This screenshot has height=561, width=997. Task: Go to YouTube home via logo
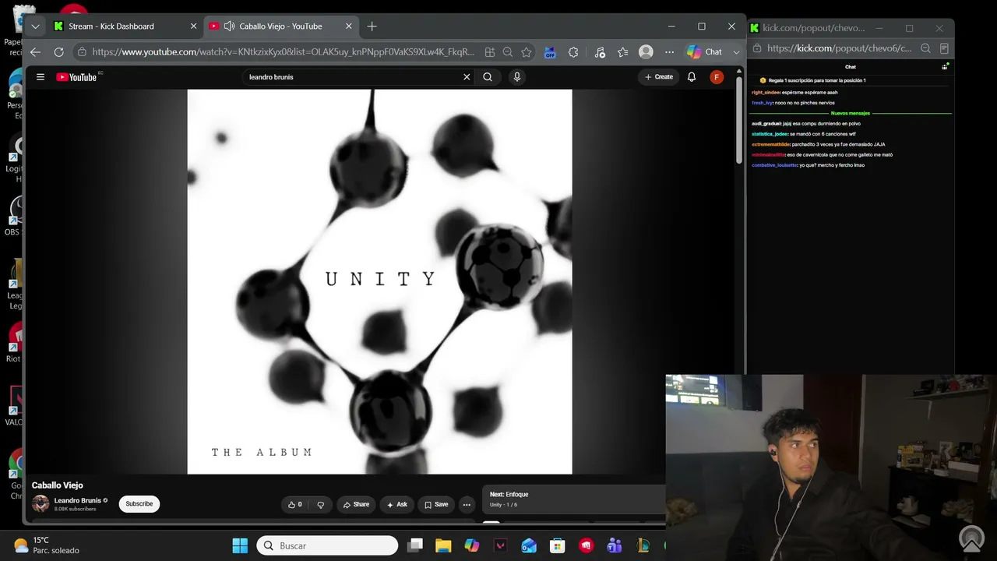(x=76, y=77)
